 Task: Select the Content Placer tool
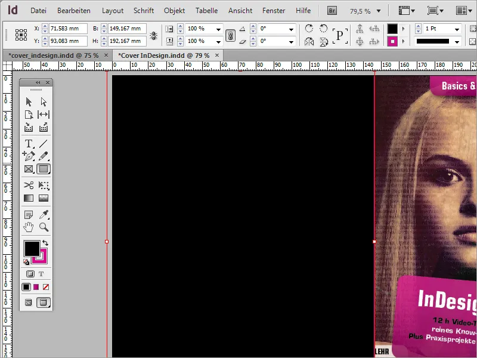pos(44,127)
